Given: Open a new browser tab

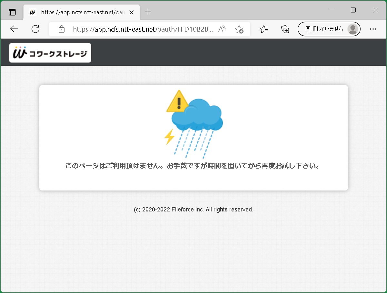Looking at the screenshot, I should 148,12.
